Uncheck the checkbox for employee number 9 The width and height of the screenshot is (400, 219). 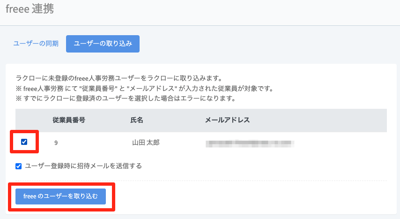point(24,142)
